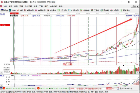
Task: Minimize the main application window
Action: (x=122, y=2)
